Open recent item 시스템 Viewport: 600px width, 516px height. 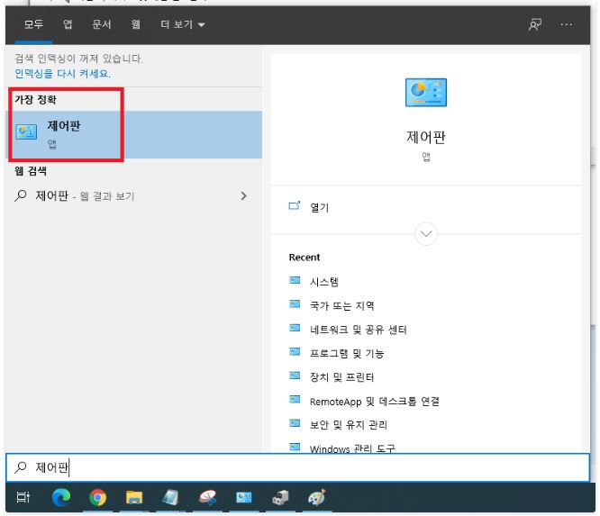point(324,282)
